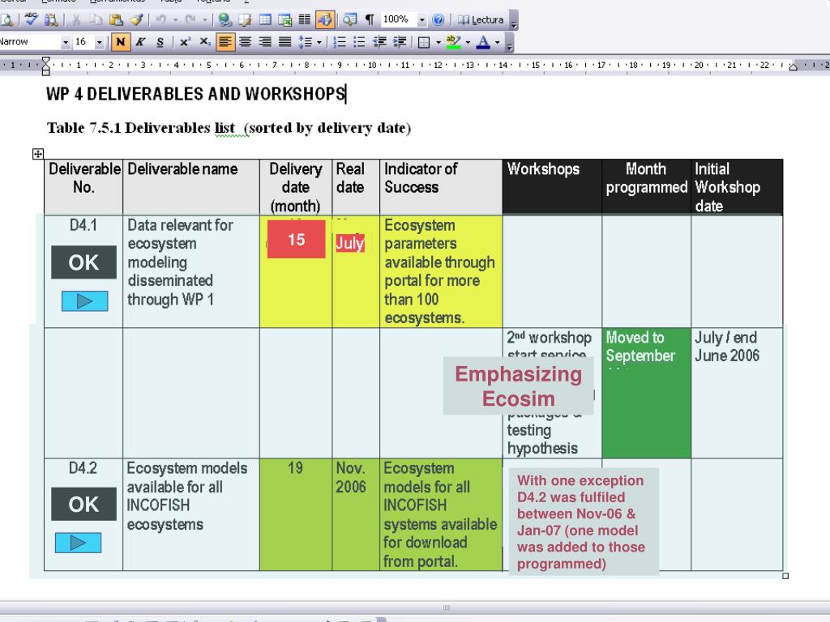Toggle underline (S) formatting
The width and height of the screenshot is (830, 622).
[x=160, y=42]
